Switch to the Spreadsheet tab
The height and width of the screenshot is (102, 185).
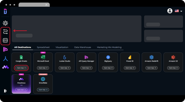pyautogui.click(x=43, y=47)
